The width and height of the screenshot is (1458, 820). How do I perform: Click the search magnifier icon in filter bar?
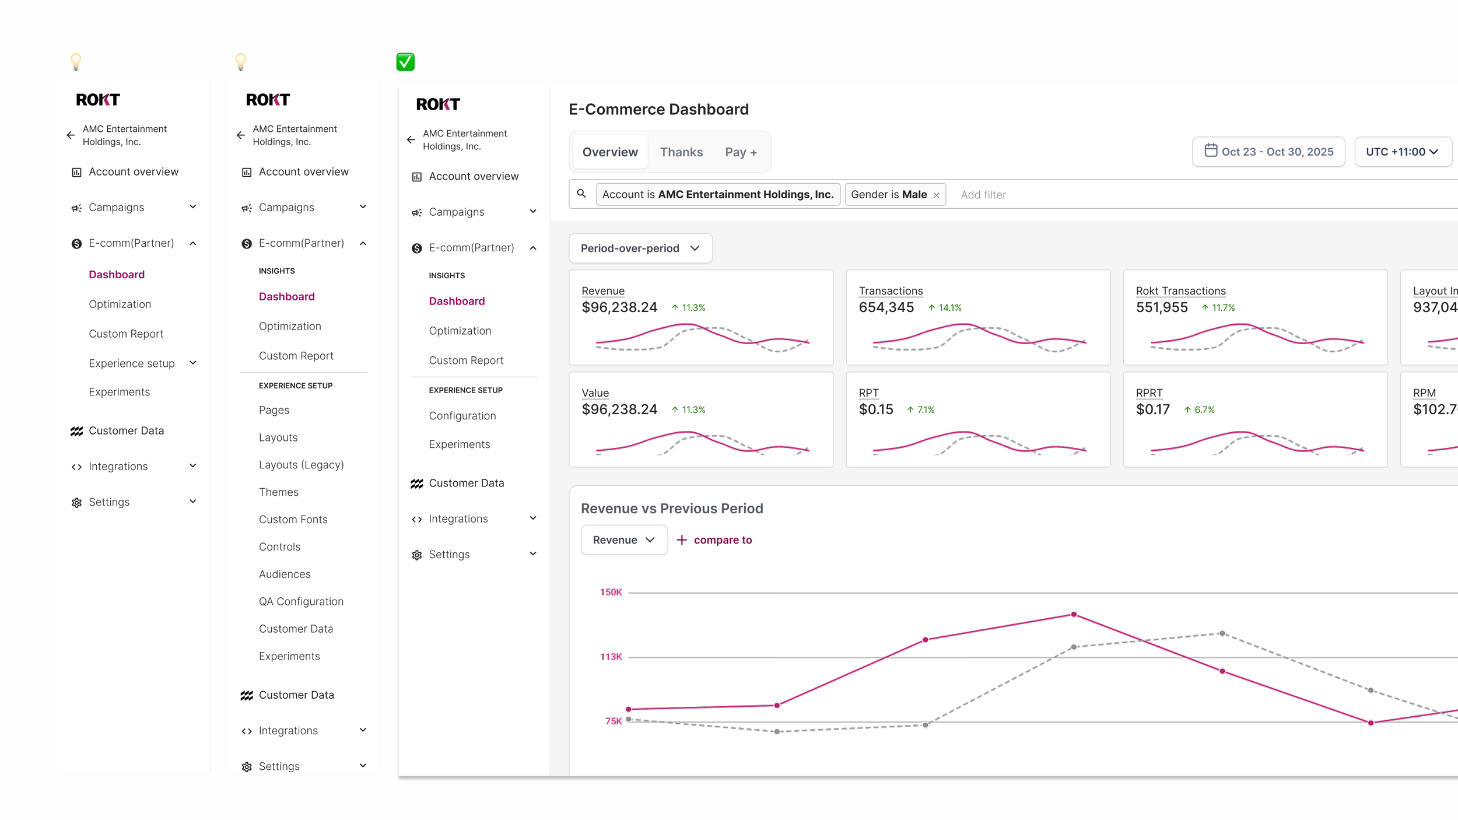581,194
